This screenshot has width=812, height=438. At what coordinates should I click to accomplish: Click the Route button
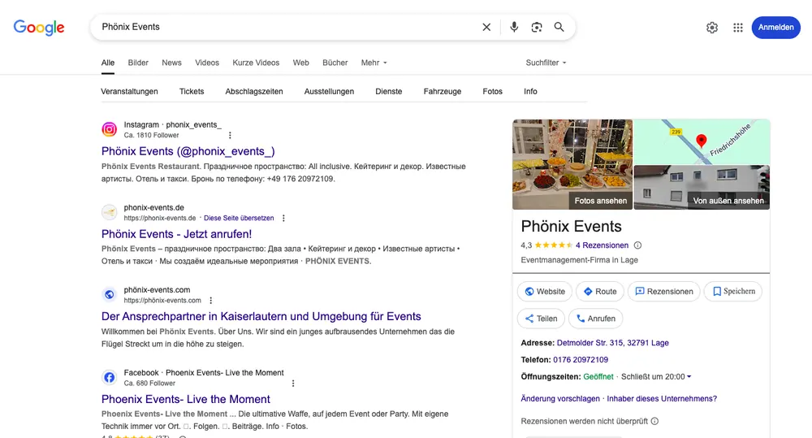(x=600, y=292)
